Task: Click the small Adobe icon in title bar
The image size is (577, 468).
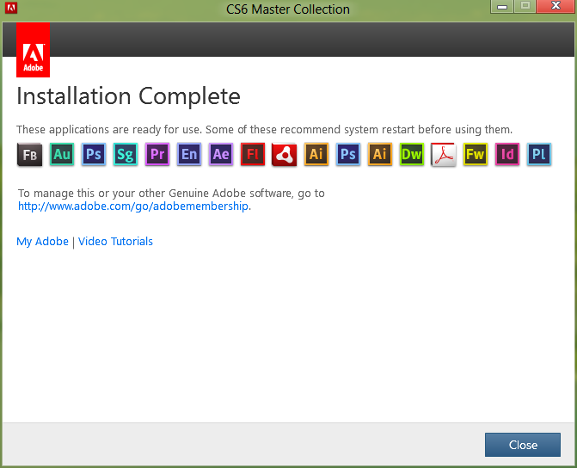Action: pyautogui.click(x=11, y=8)
